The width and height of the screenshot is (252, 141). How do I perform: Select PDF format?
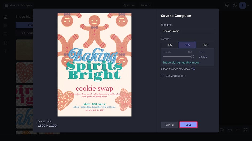[x=205, y=45]
